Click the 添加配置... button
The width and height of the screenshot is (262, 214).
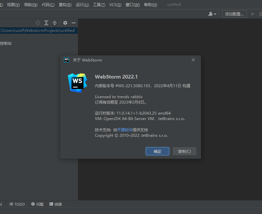pos(234,14)
